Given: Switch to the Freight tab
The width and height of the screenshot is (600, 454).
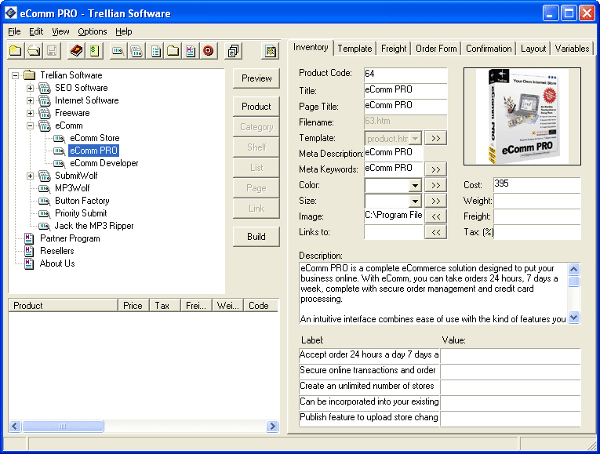Looking at the screenshot, I should pyautogui.click(x=394, y=49).
